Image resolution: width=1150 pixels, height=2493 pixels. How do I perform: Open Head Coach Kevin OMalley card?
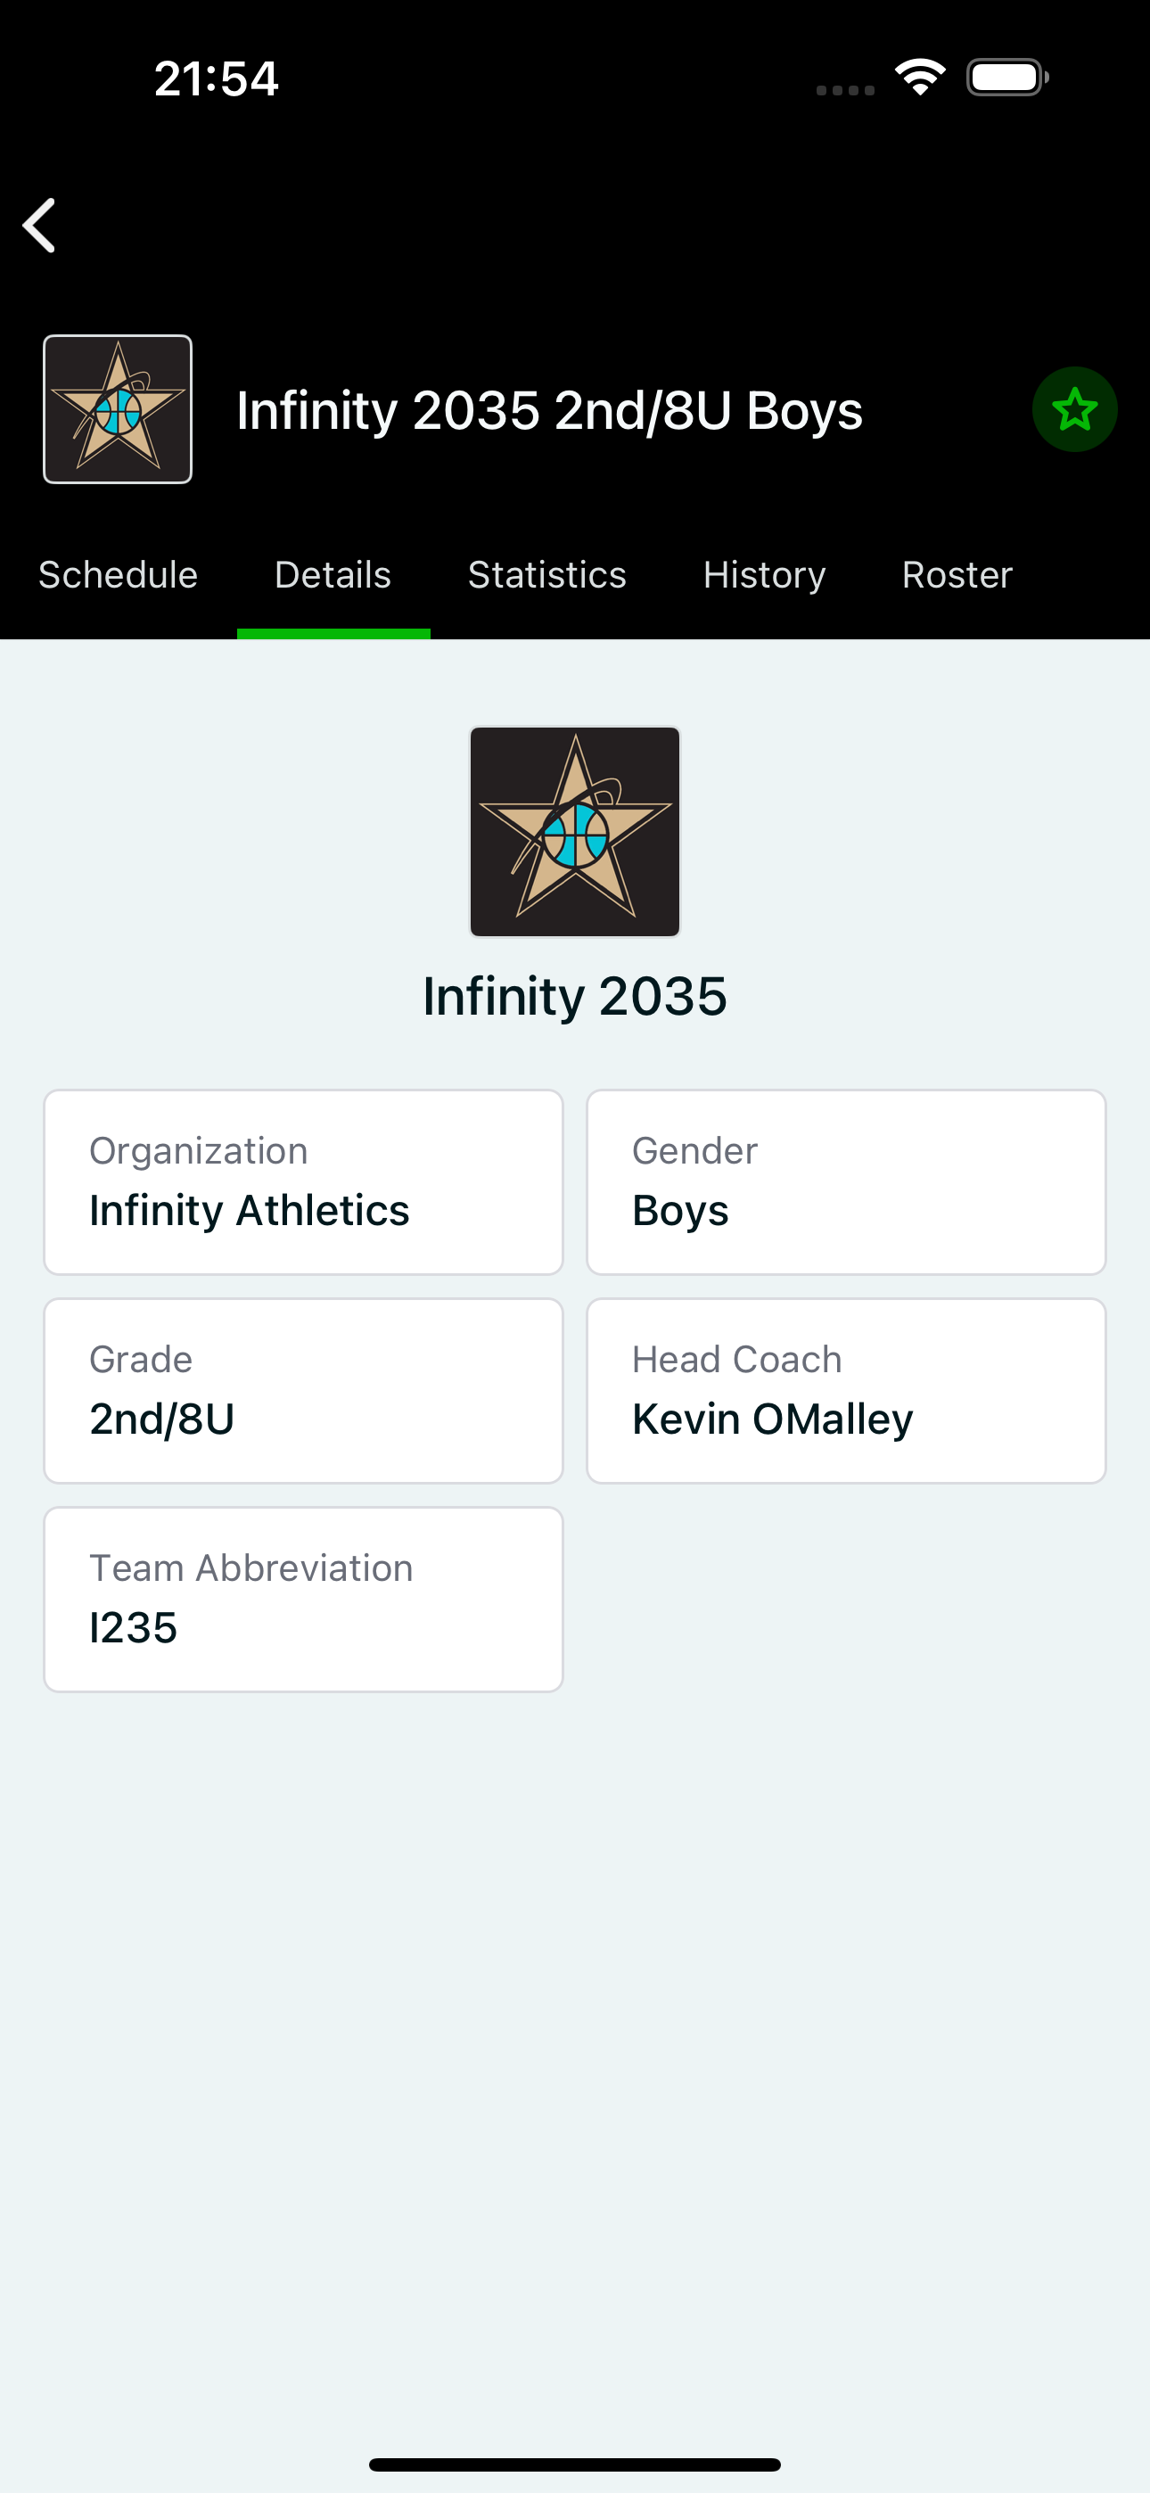(846, 1391)
